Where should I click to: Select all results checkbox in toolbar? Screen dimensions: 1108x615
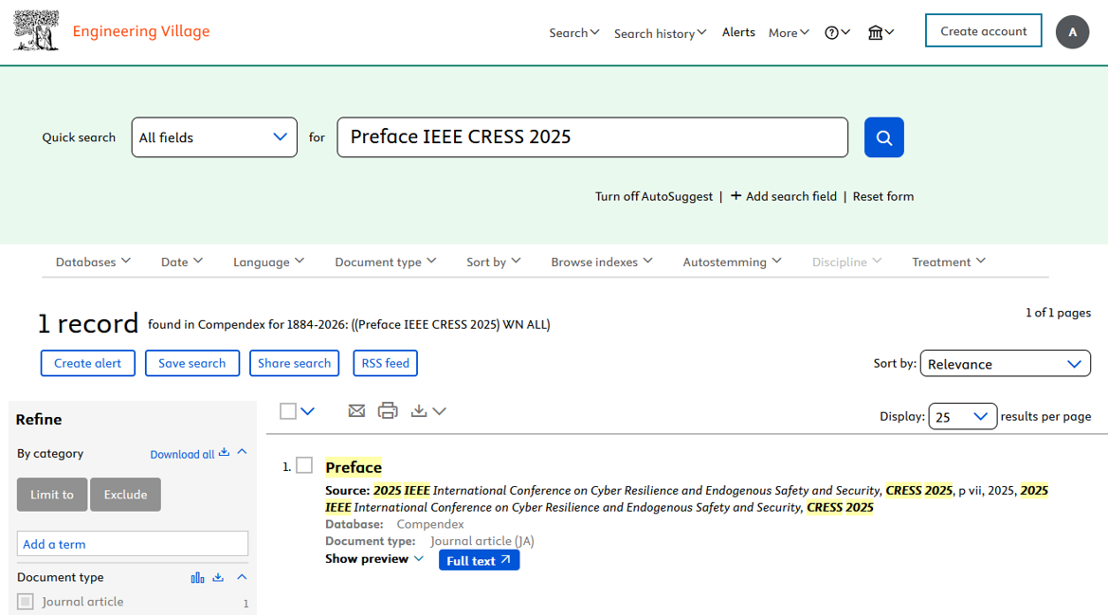(287, 411)
